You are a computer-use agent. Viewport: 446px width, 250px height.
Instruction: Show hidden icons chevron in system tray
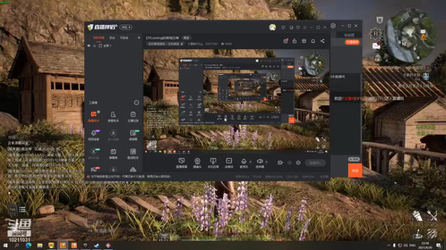click(x=389, y=245)
